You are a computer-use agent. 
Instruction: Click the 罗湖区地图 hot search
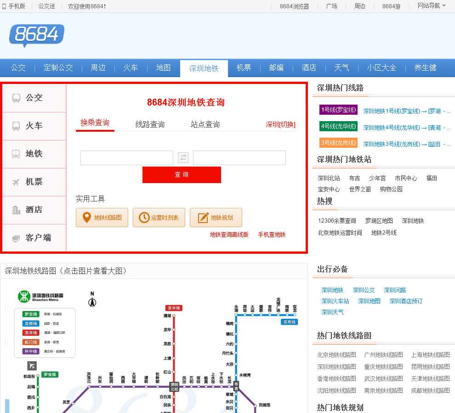pyautogui.click(x=379, y=221)
